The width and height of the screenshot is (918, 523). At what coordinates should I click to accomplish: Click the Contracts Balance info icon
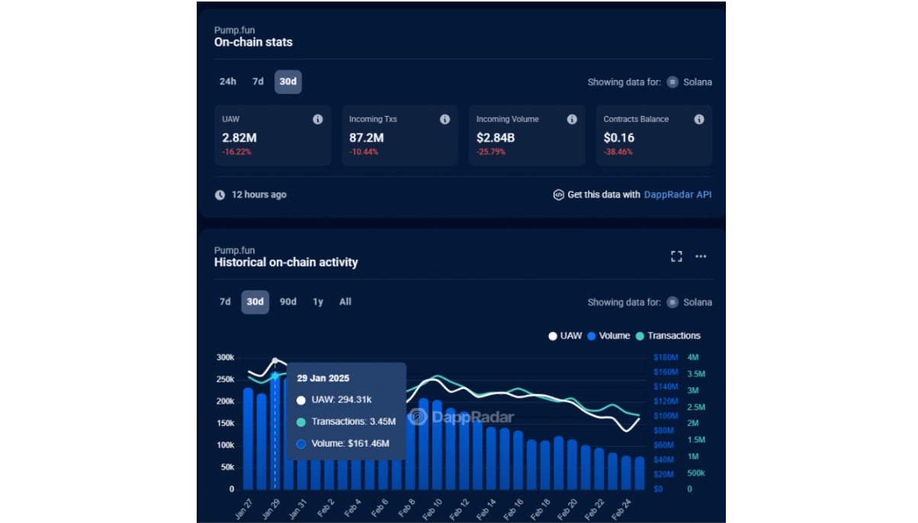pyautogui.click(x=699, y=120)
